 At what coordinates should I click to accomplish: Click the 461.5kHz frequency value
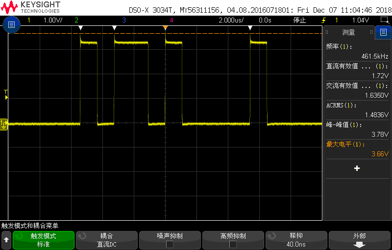(x=375, y=57)
